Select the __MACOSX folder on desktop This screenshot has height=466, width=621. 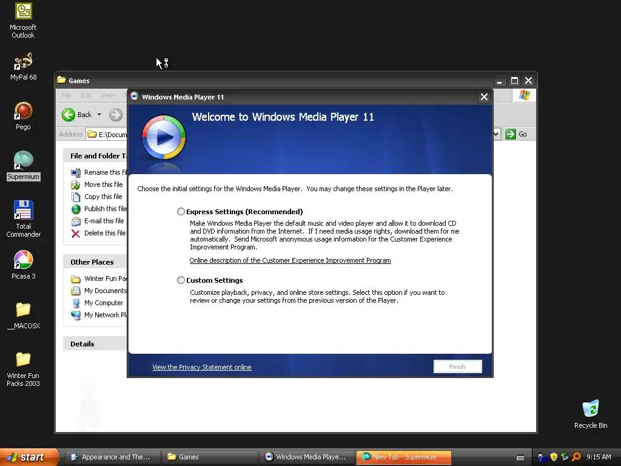click(23, 316)
